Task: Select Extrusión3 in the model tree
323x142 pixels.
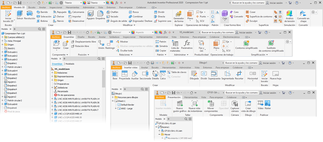Action: coord(13,59)
